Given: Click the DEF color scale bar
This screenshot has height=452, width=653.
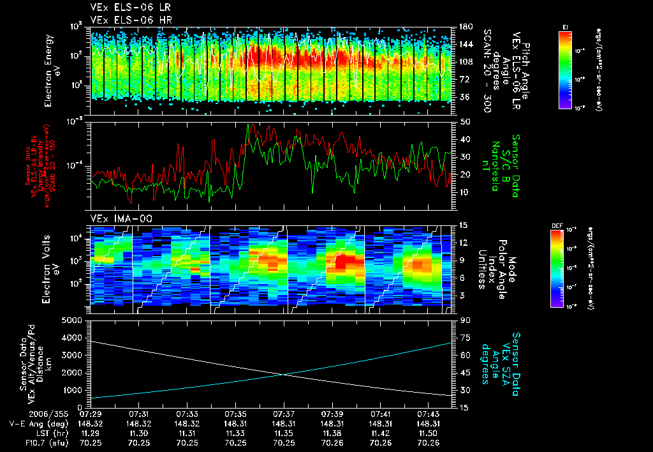Looking at the screenshot, I should (557, 269).
